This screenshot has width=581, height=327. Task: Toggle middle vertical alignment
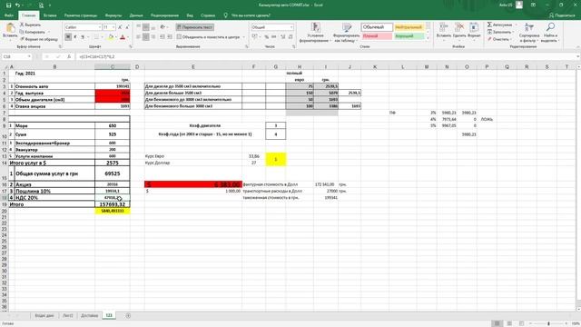tap(146, 27)
